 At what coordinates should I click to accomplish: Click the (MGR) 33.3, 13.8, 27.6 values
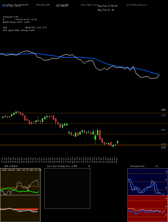[36, 28]
